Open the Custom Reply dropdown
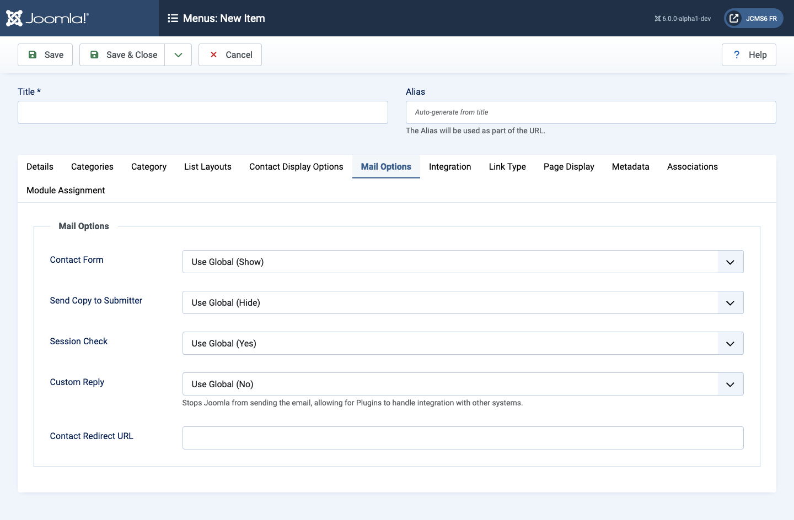 tap(463, 384)
